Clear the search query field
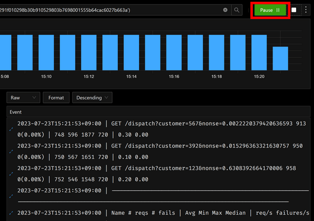The width and height of the screenshot is (314, 221). 225,10
